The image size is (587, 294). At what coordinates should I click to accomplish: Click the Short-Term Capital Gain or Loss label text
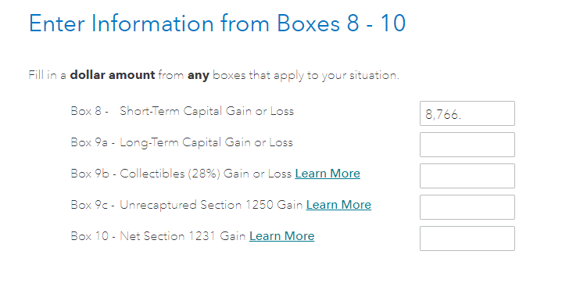206,111
